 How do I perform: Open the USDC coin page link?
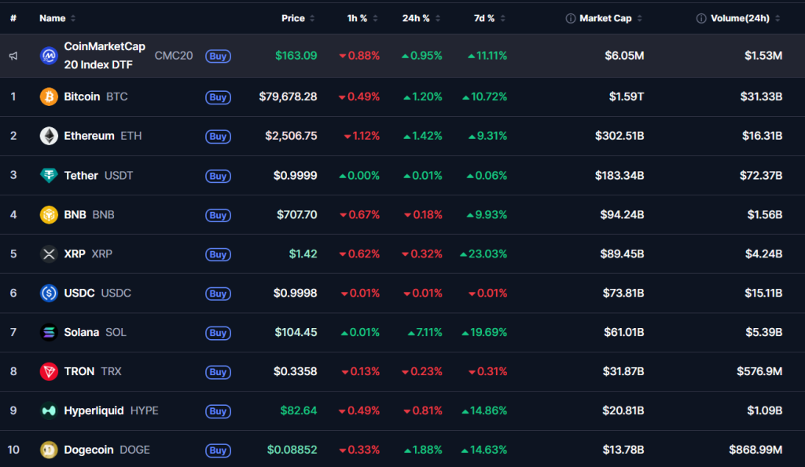click(97, 293)
